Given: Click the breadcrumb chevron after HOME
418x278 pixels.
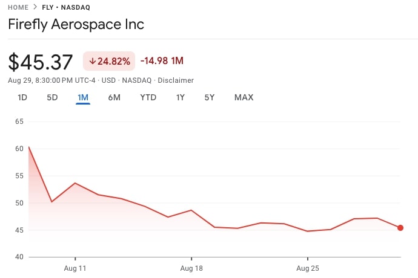Looking at the screenshot, I should tap(35, 7).
